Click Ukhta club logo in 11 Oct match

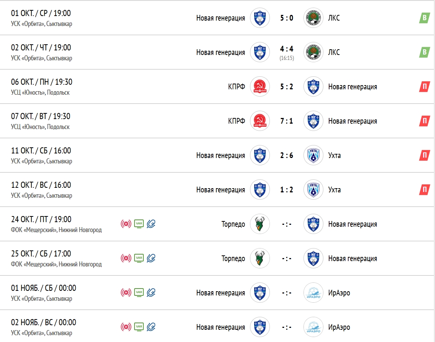313,155
